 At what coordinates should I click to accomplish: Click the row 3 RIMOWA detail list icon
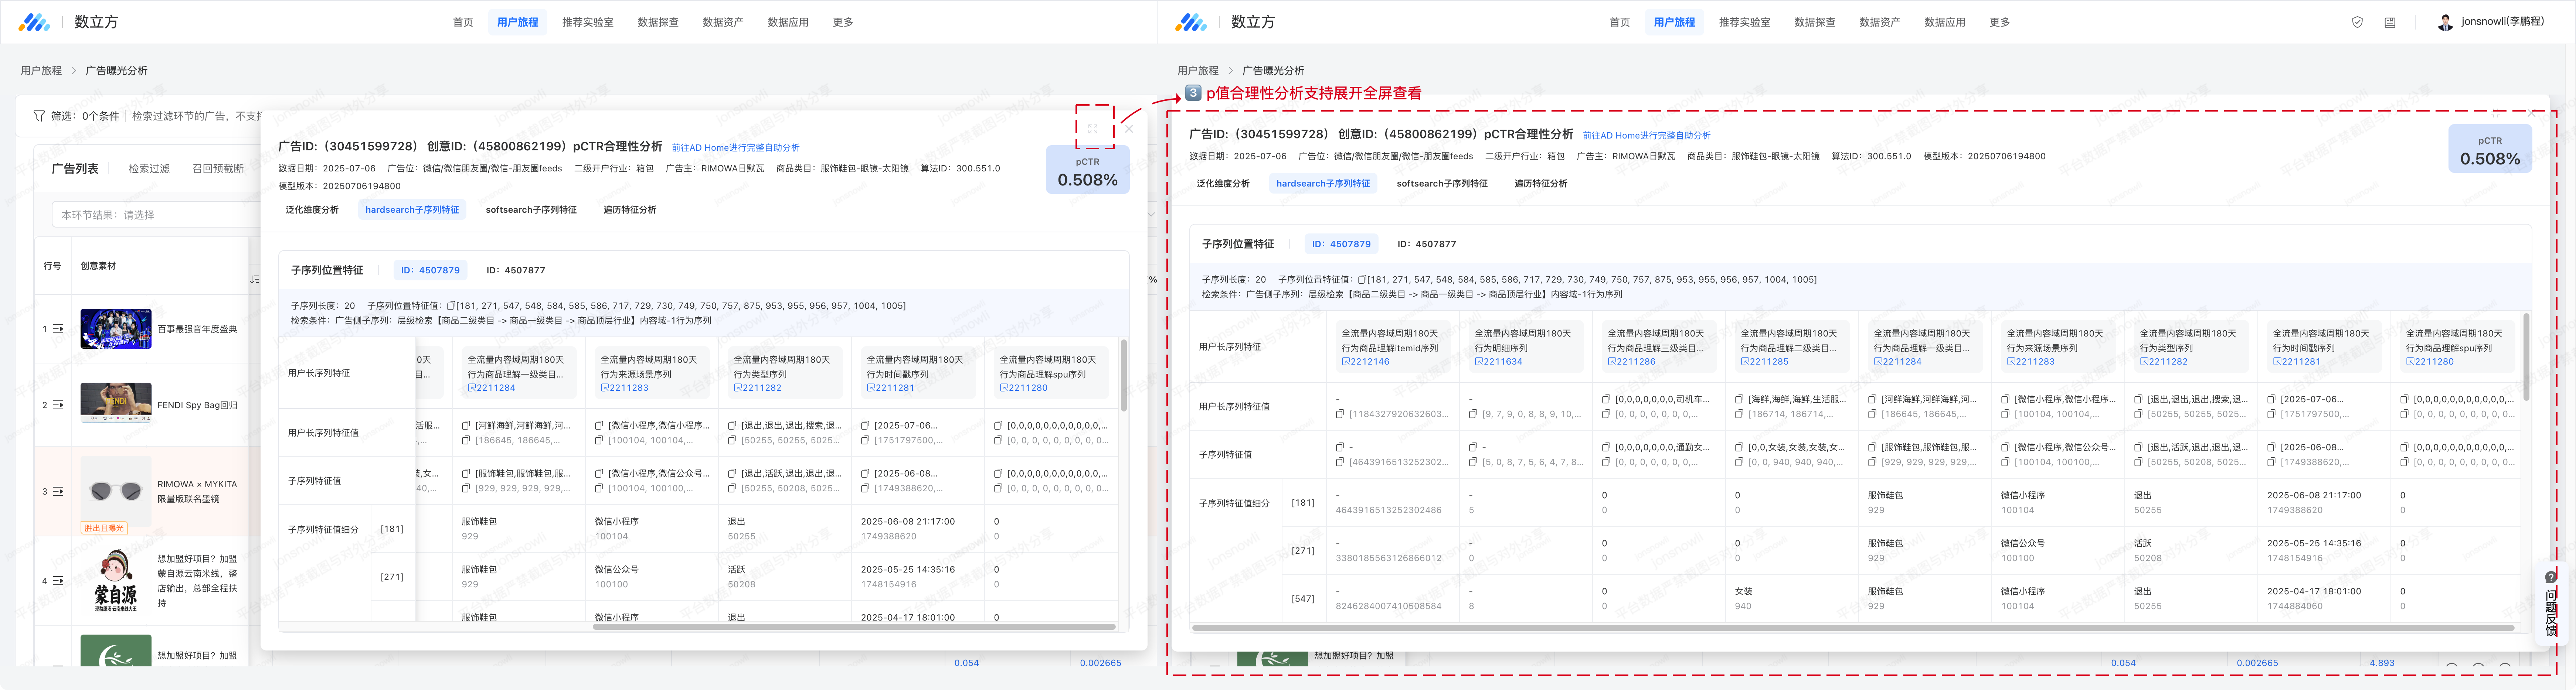coord(58,491)
